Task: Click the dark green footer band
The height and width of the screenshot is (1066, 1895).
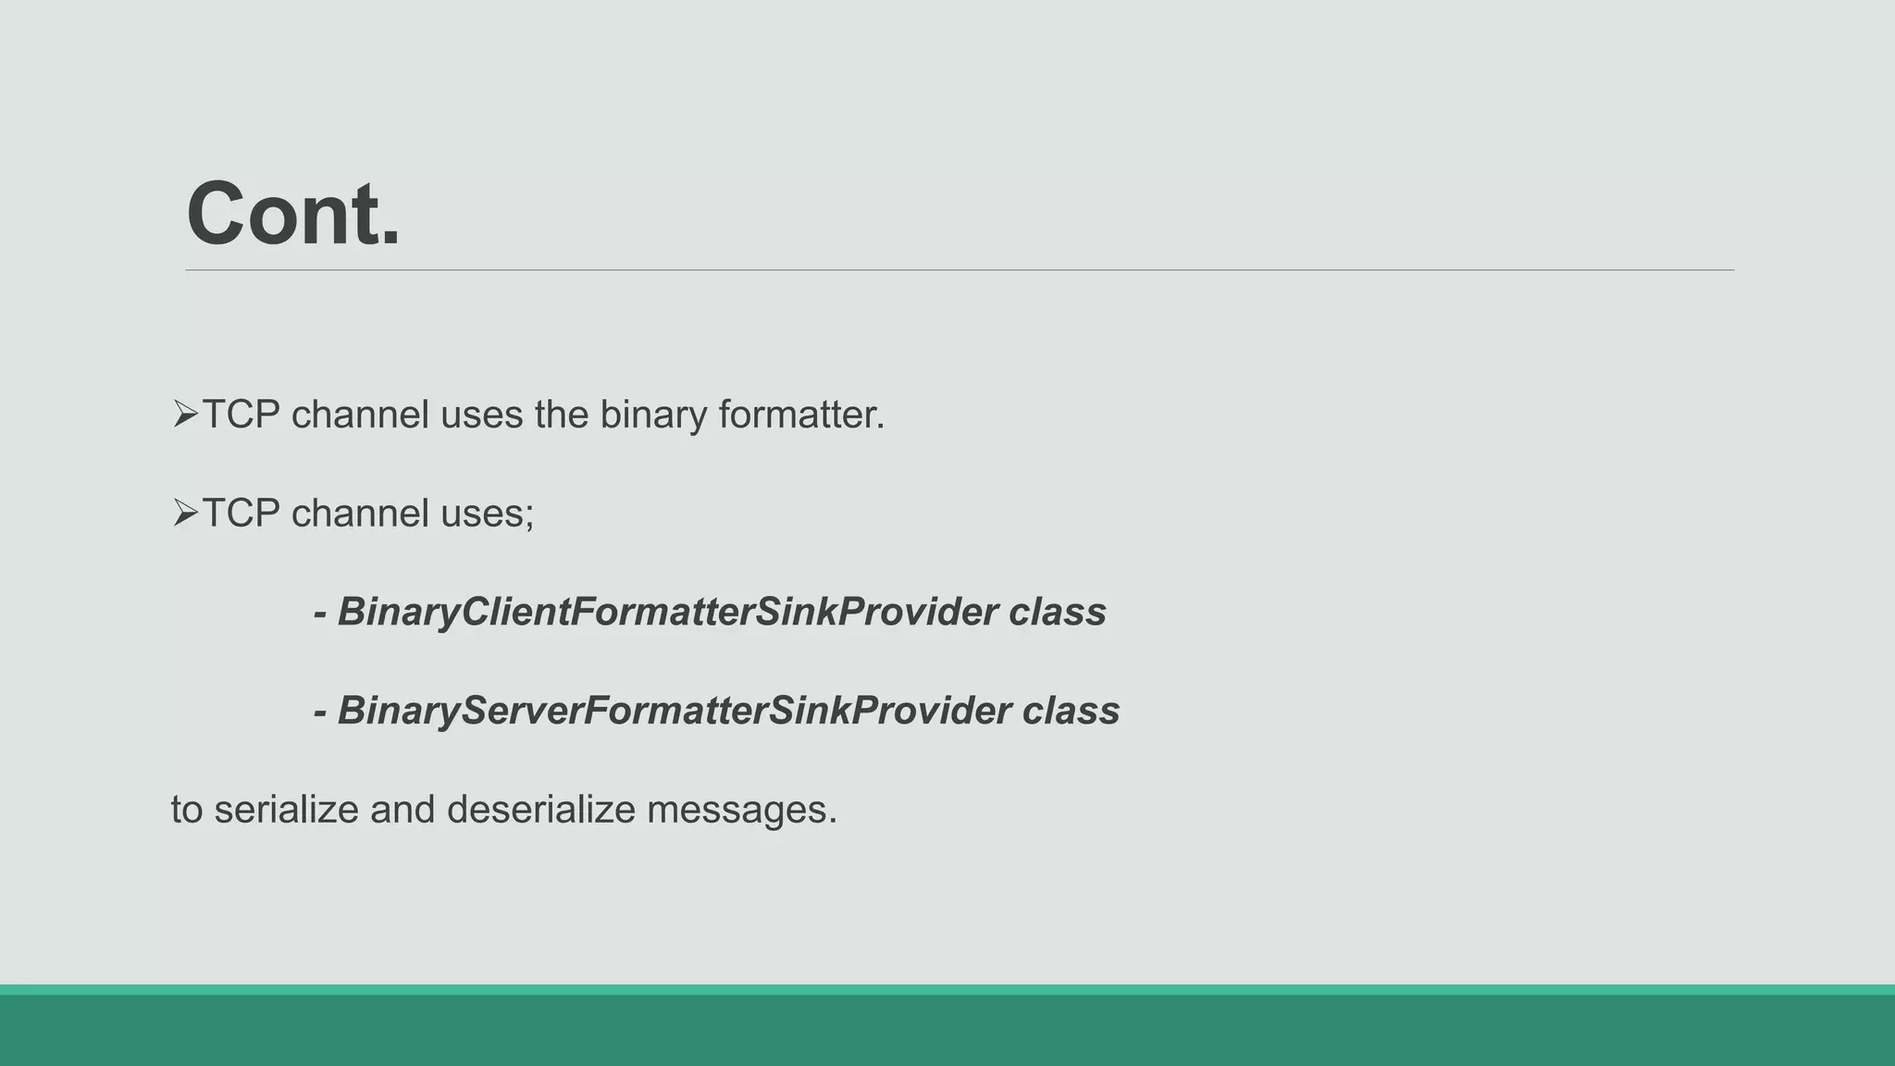Action: pos(947,1031)
